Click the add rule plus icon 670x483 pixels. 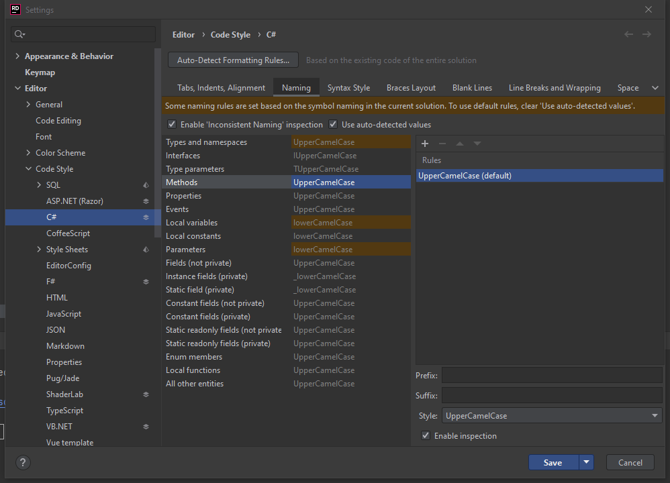pos(425,144)
